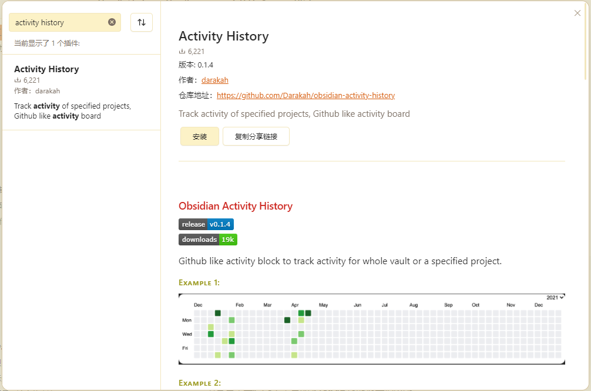Click the release v0.1.4 badge
This screenshot has width=591, height=391.
206,224
